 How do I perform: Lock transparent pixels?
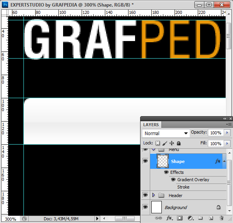[158, 143]
